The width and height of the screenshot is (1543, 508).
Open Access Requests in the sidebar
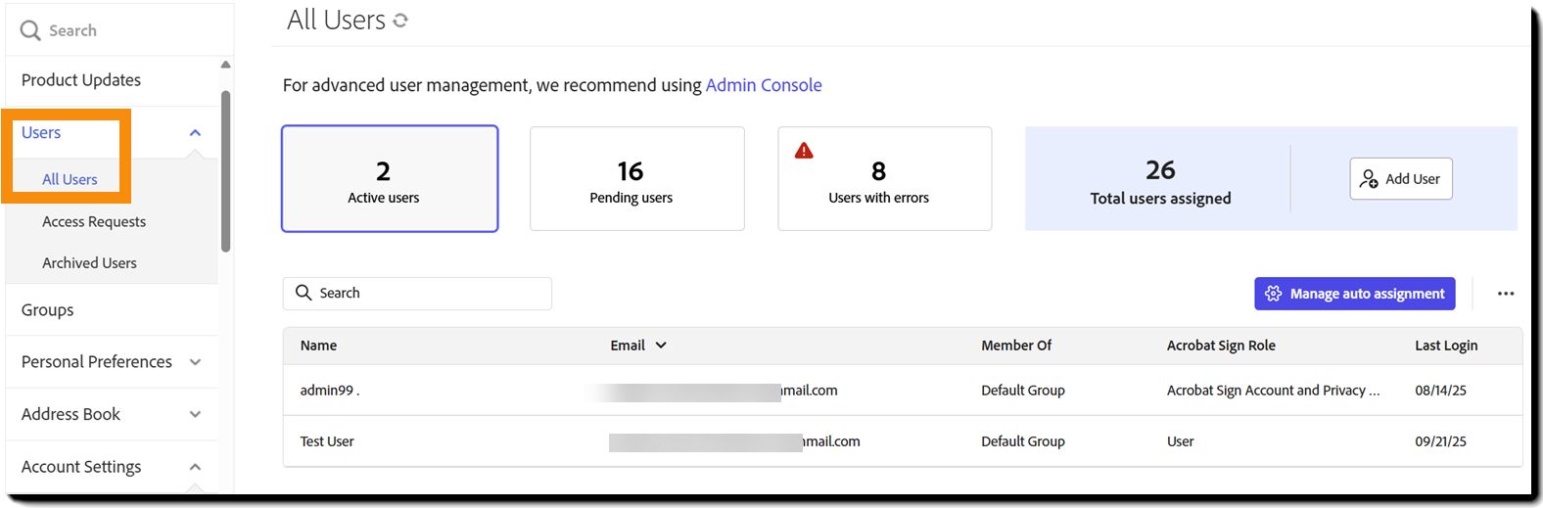(94, 222)
